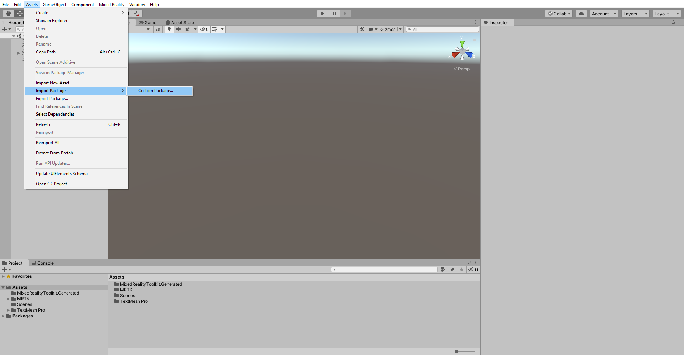Switch to the Game tab
Viewport: 684px width, 355px height.
pyautogui.click(x=147, y=22)
